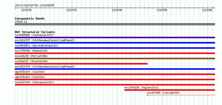222x105 pixels.
Task: Click the red bar for dgv979n100
Action: (115, 79)
